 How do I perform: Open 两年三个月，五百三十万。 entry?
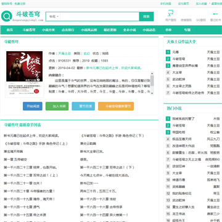[99, 191]
